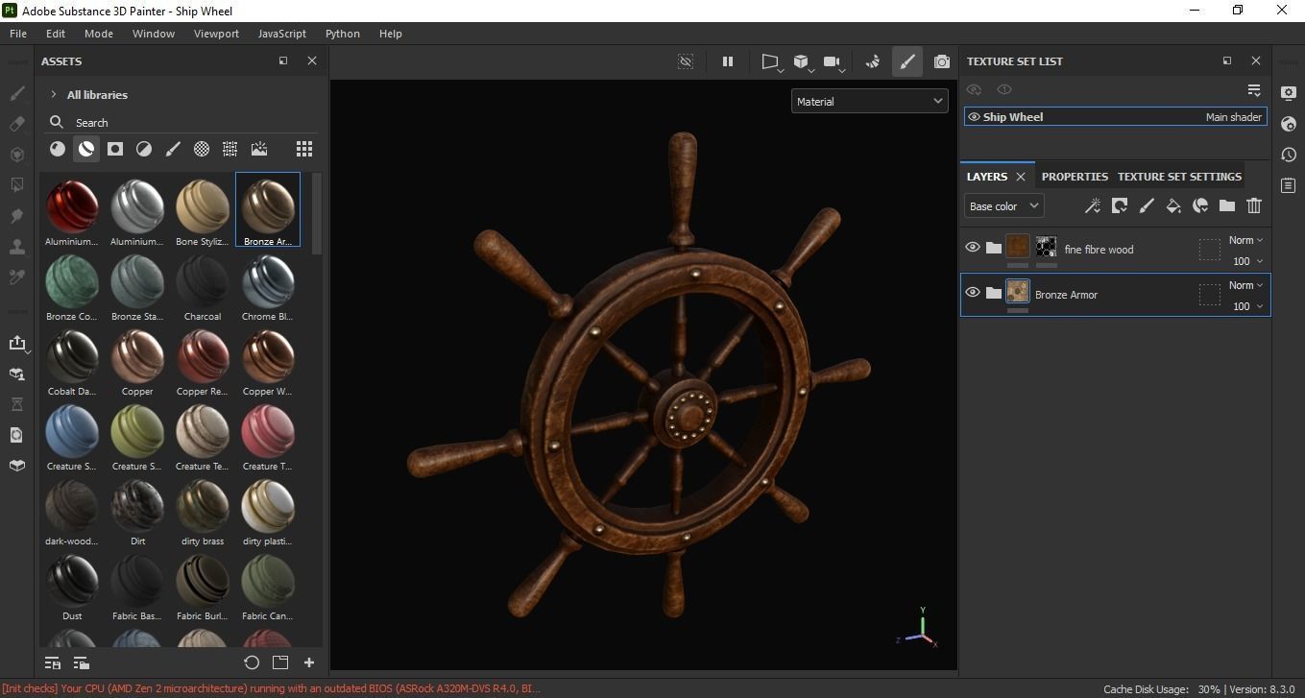Toggle hidden geometry display in viewport toolbar

[x=686, y=61]
